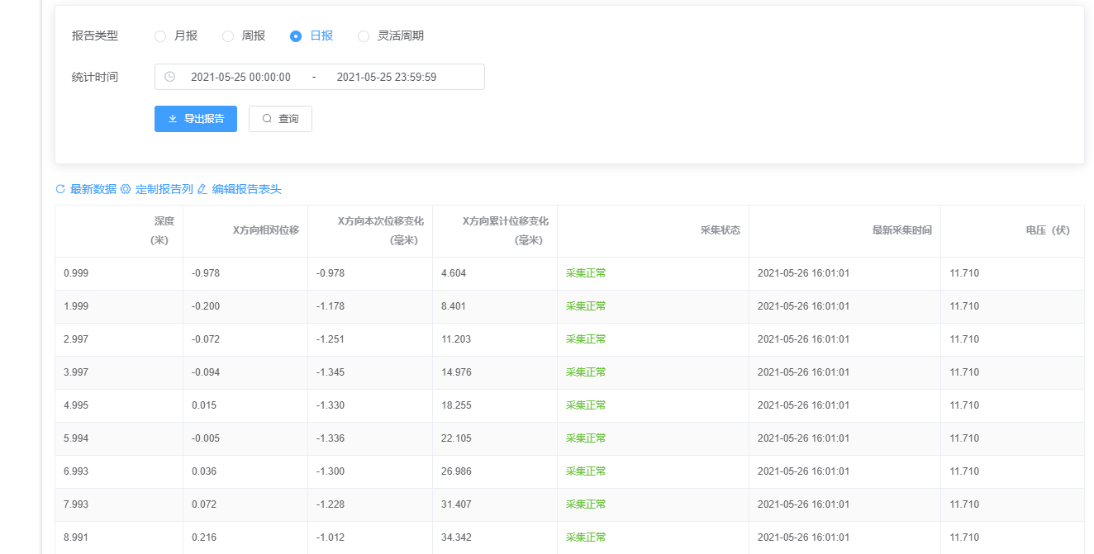Screen dimensions: 1094x554
Task: Click displacement change value -1.178
Action: click(x=331, y=306)
